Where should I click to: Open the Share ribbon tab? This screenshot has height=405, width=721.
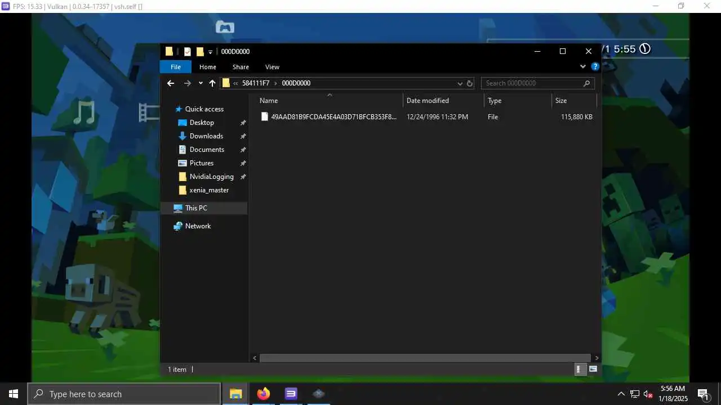[241, 67]
